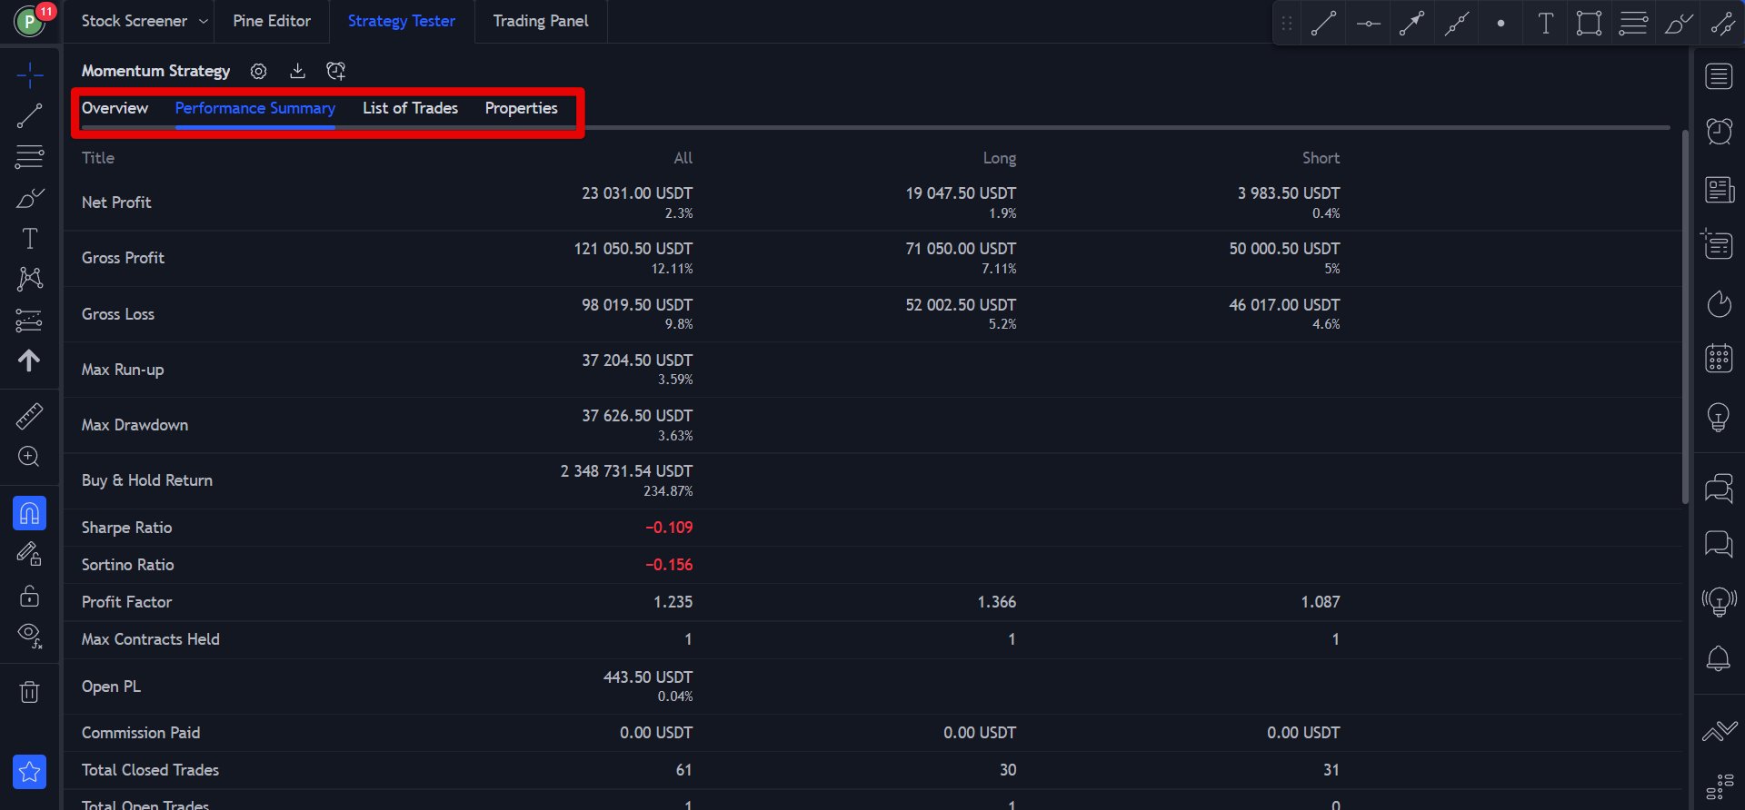Toggle the magnet mode button
This screenshot has height=810, width=1745.
coord(30,513)
